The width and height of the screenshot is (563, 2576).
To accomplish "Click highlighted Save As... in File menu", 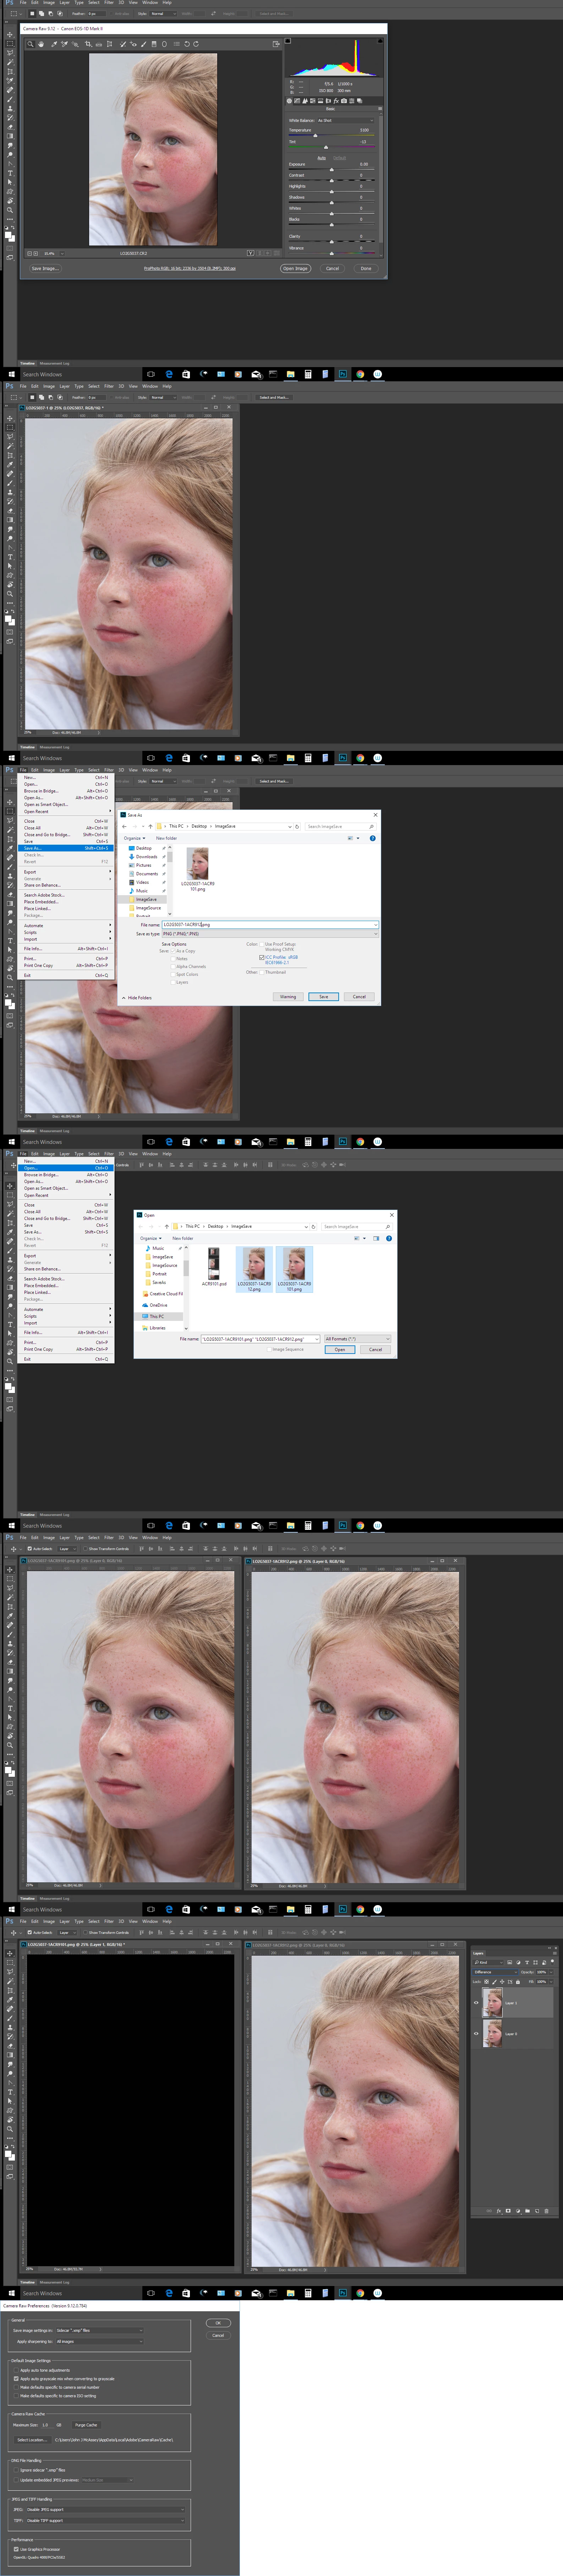I will (66, 848).
